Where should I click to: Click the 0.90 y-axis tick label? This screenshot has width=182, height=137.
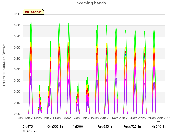(17, 14)
